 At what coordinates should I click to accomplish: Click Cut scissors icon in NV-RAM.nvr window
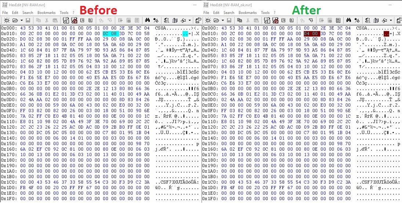click(x=47, y=20)
